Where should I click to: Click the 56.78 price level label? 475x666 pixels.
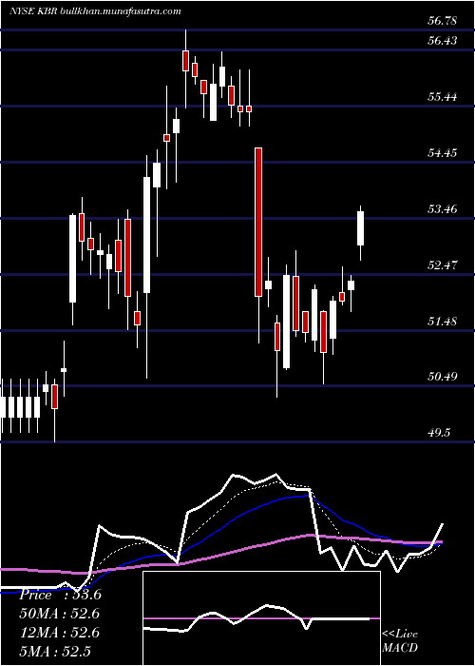tap(442, 21)
